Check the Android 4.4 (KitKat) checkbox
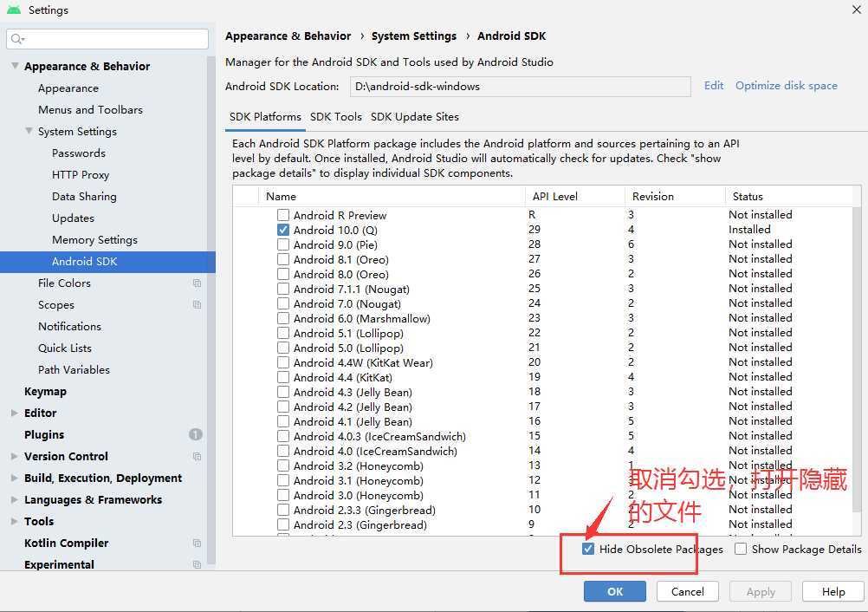 click(283, 377)
